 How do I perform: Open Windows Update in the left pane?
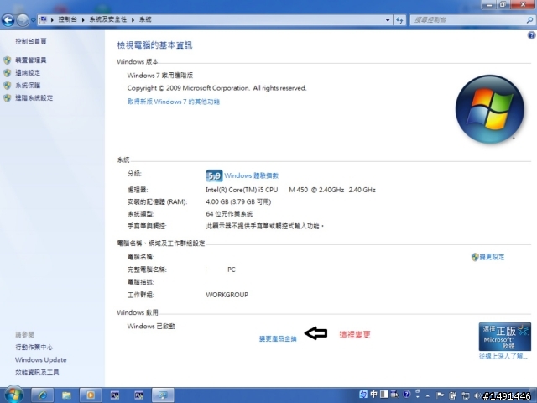tap(41, 360)
